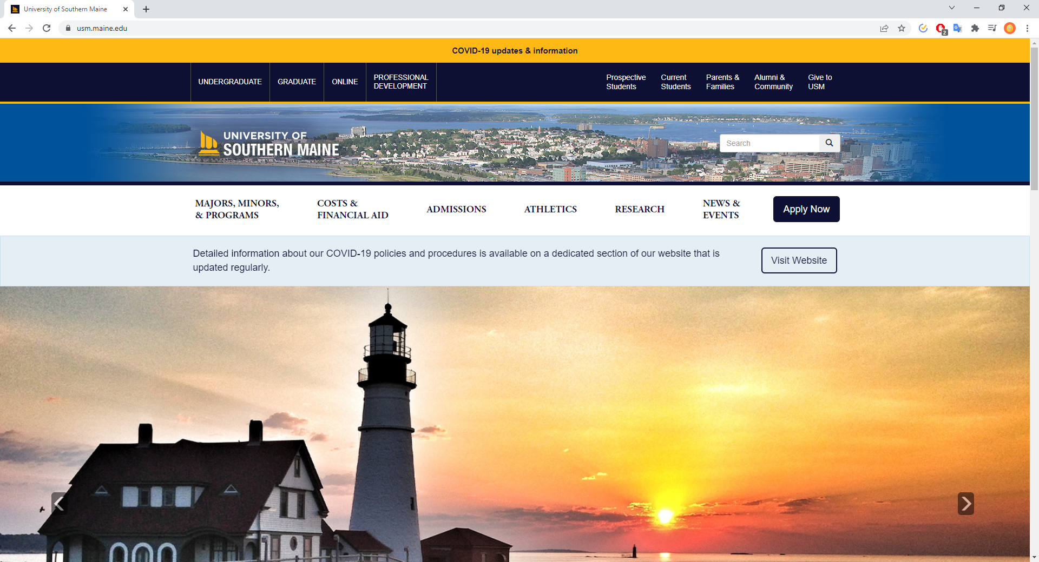Expand the tab search chevron
Screen dimensions: 1039x562
[952, 8]
